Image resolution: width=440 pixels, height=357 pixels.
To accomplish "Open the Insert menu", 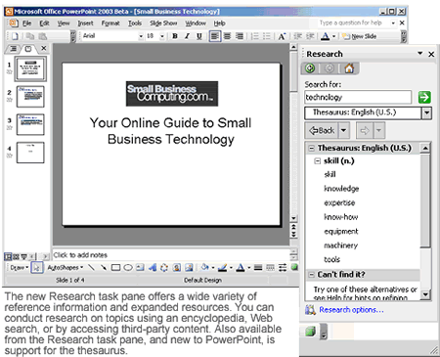I will [x=85, y=23].
